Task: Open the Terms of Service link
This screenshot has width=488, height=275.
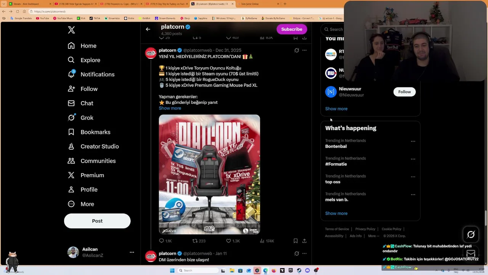Action: pos(337,229)
